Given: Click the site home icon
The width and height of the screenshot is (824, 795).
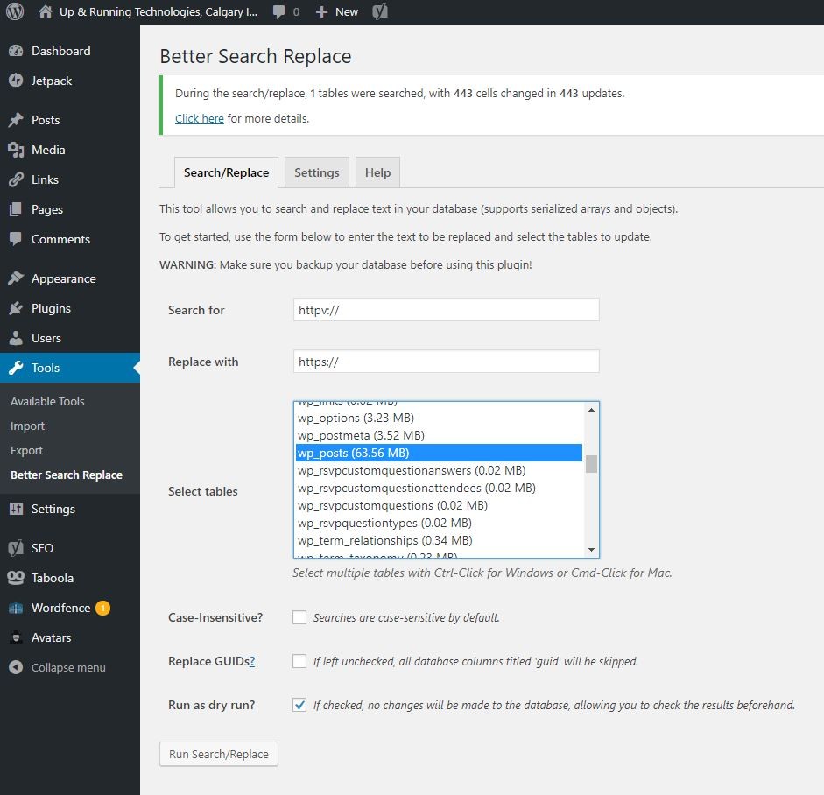Looking at the screenshot, I should (x=46, y=11).
